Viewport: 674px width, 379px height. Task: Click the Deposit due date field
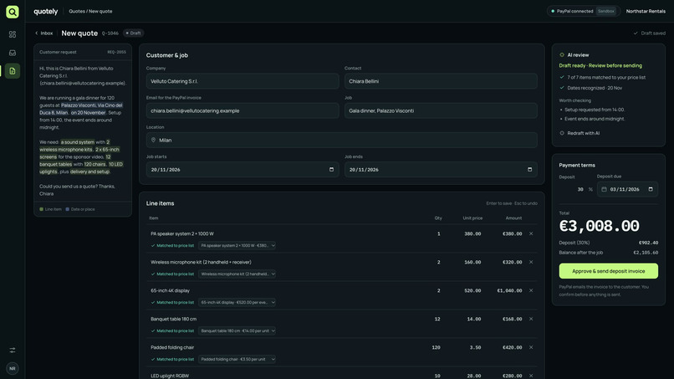pyautogui.click(x=627, y=189)
